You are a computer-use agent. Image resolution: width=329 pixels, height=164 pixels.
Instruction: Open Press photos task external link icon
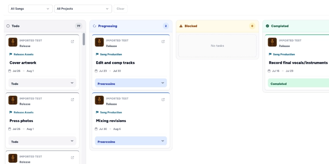pyautogui.click(x=72, y=99)
